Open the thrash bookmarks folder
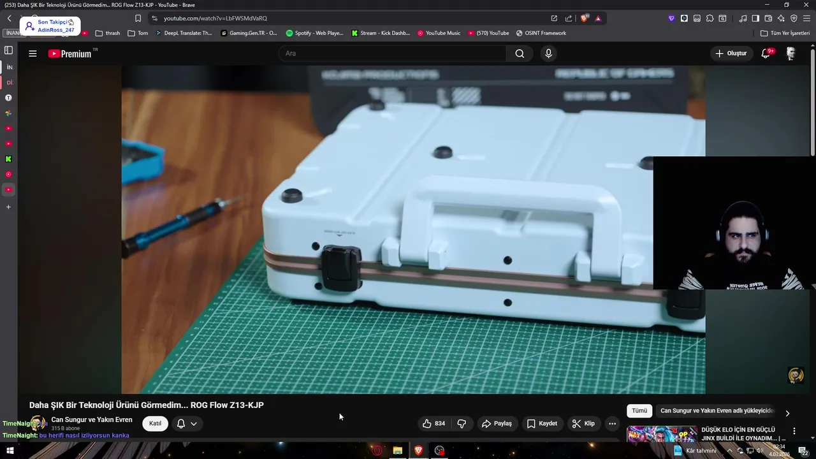 107,33
